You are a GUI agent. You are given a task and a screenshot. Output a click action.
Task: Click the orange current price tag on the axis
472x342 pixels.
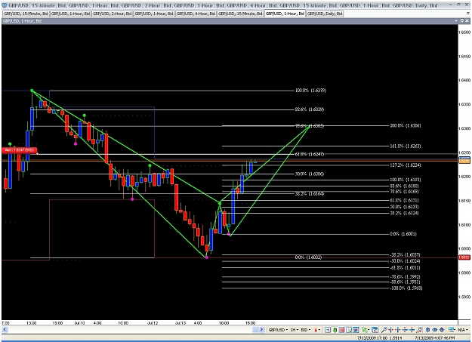pyautogui.click(x=464, y=161)
